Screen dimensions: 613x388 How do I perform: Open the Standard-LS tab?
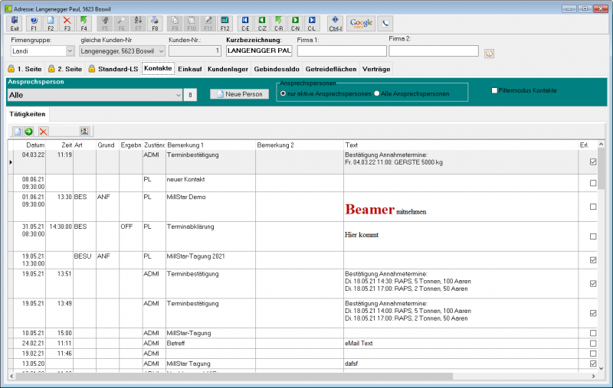pos(113,69)
